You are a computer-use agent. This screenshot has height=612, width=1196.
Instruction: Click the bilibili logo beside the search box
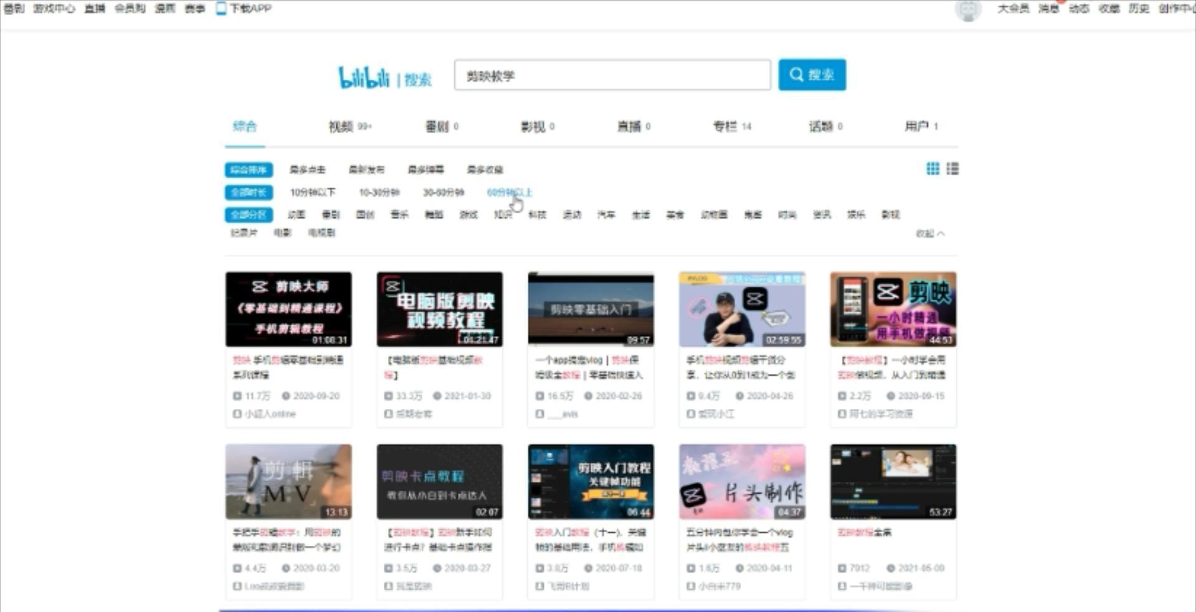tap(364, 77)
